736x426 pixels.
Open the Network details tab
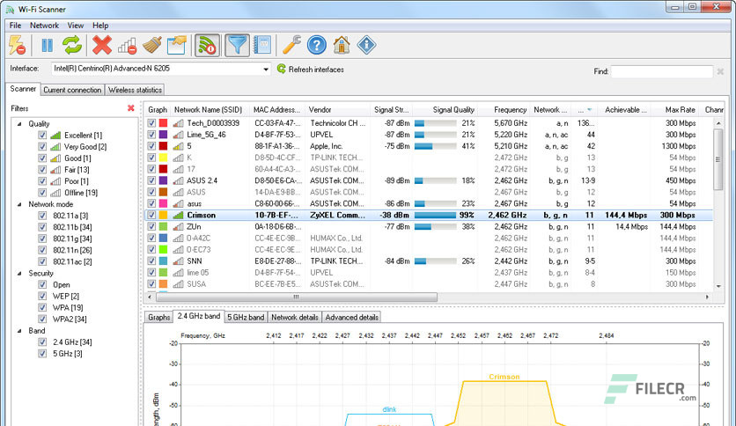[295, 317]
